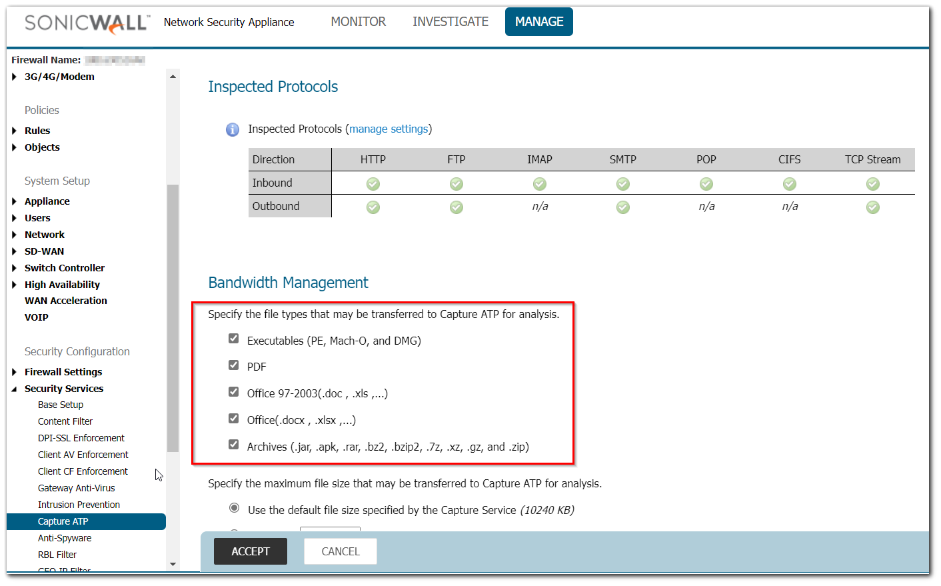Open the INVESTIGATE tab

(x=450, y=22)
